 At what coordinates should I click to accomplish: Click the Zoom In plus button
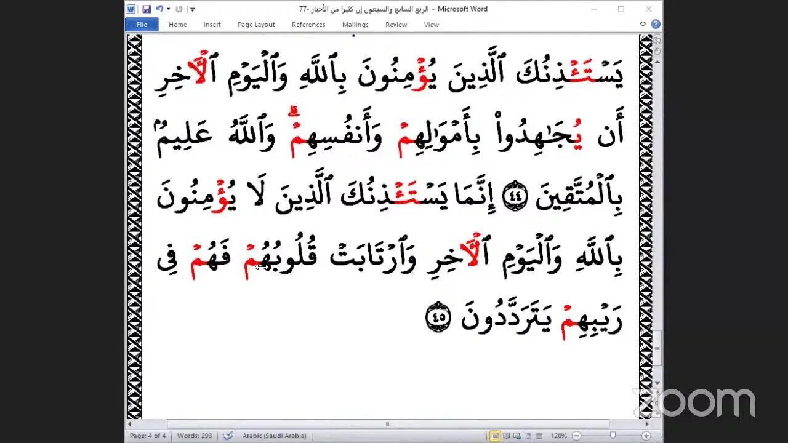646,436
